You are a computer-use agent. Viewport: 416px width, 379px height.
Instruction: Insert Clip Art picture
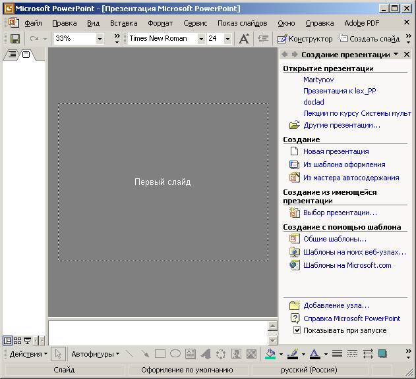[x=236, y=354]
